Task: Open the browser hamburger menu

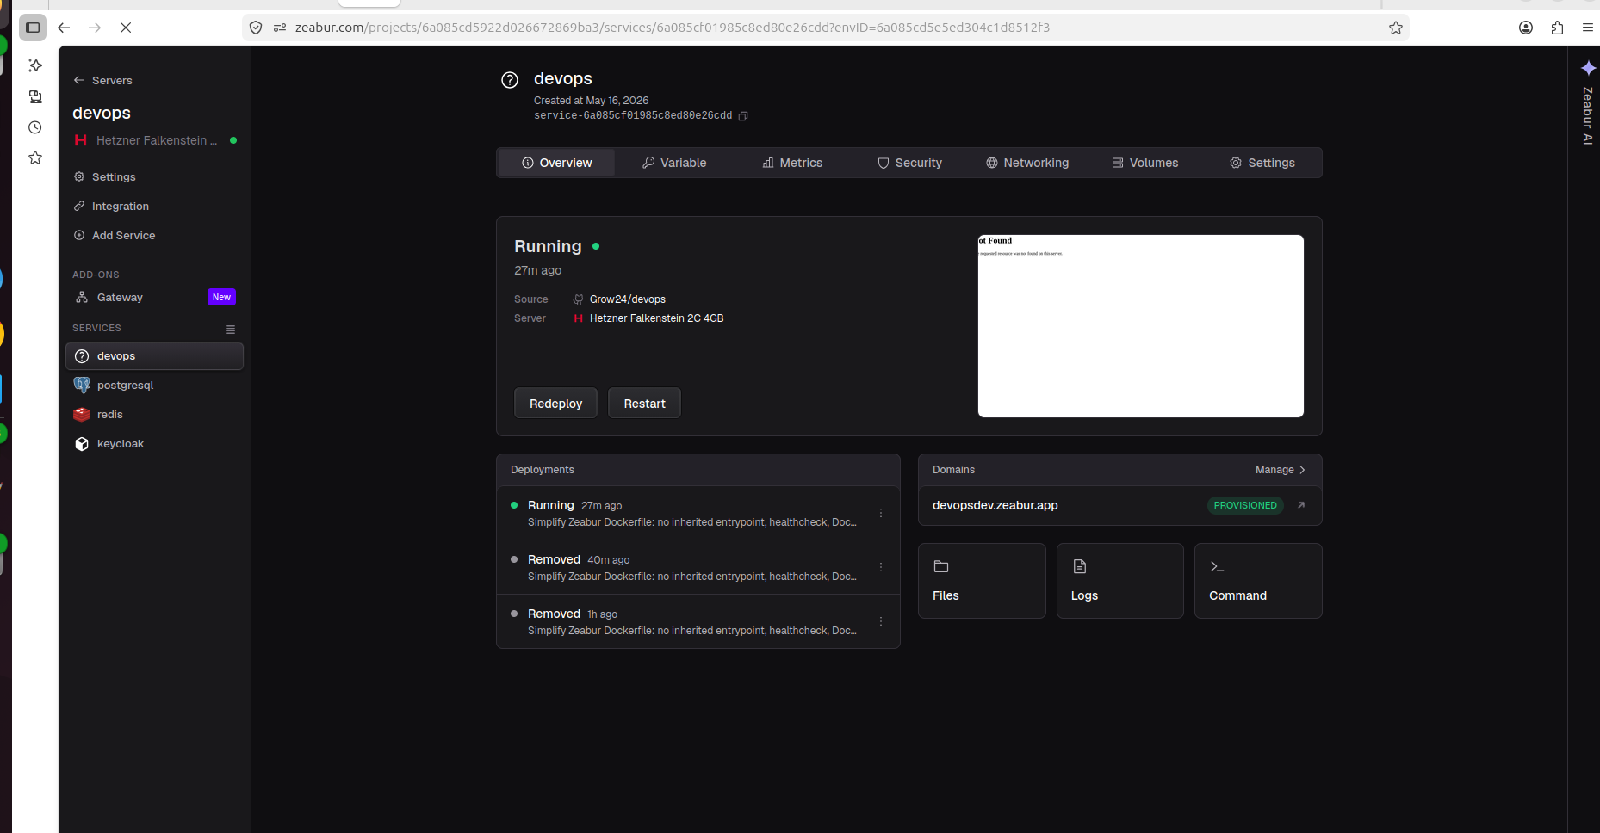Action: (1588, 28)
